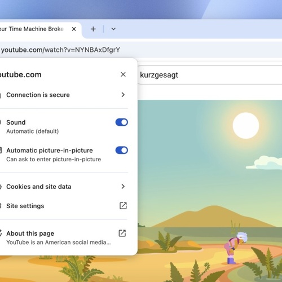The image size is (282, 282).
Task: Click the video player showing desert scene
Action: point(210,191)
